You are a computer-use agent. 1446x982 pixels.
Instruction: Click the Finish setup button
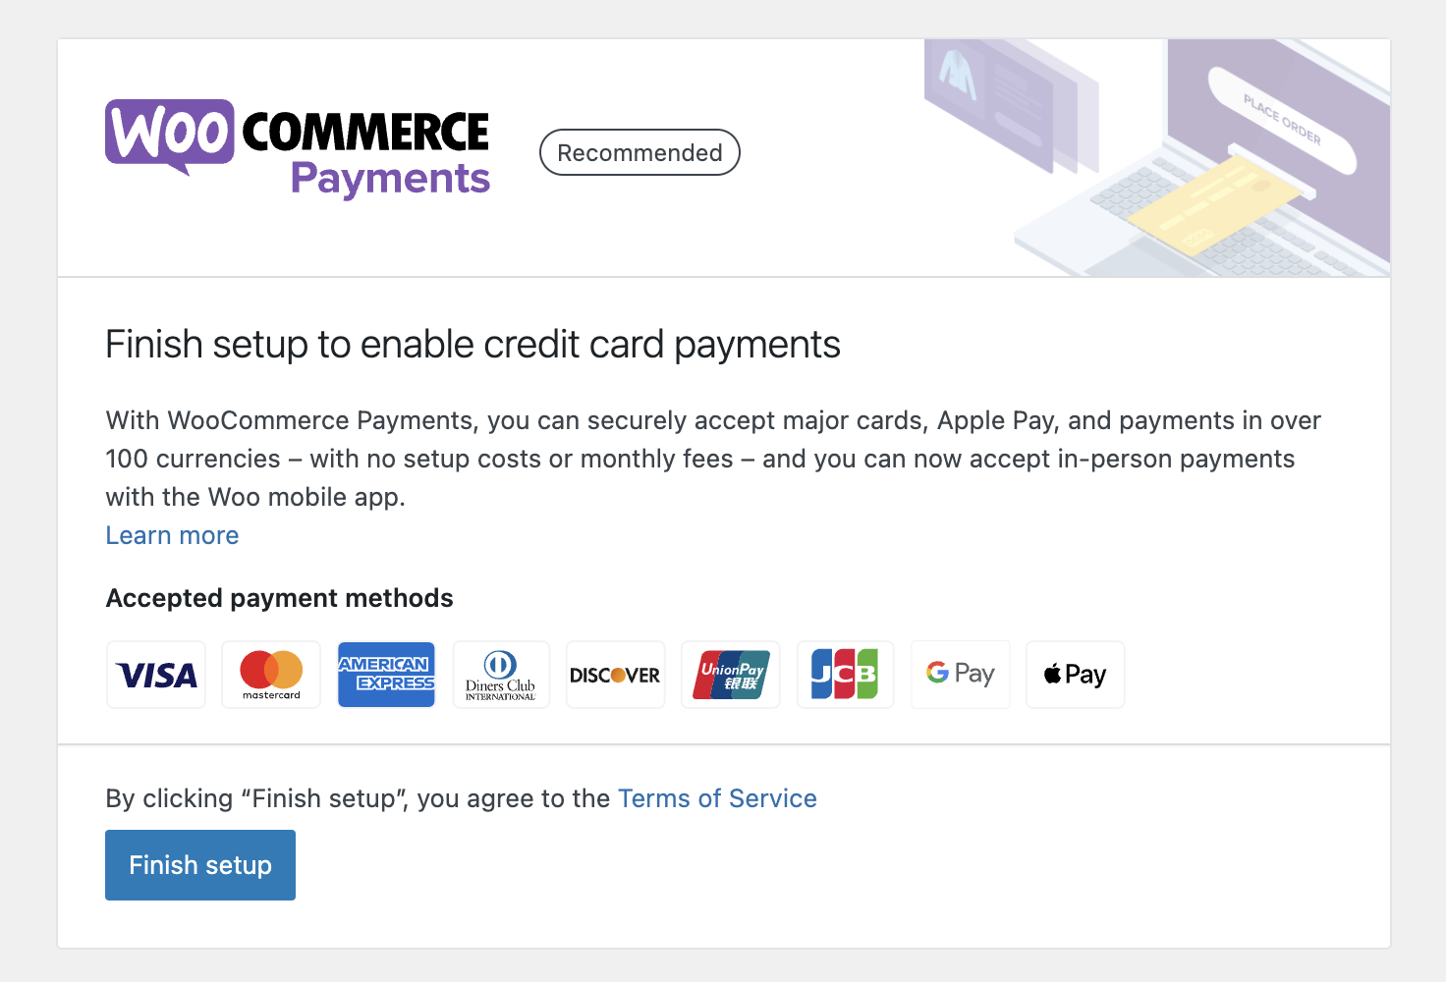click(200, 865)
